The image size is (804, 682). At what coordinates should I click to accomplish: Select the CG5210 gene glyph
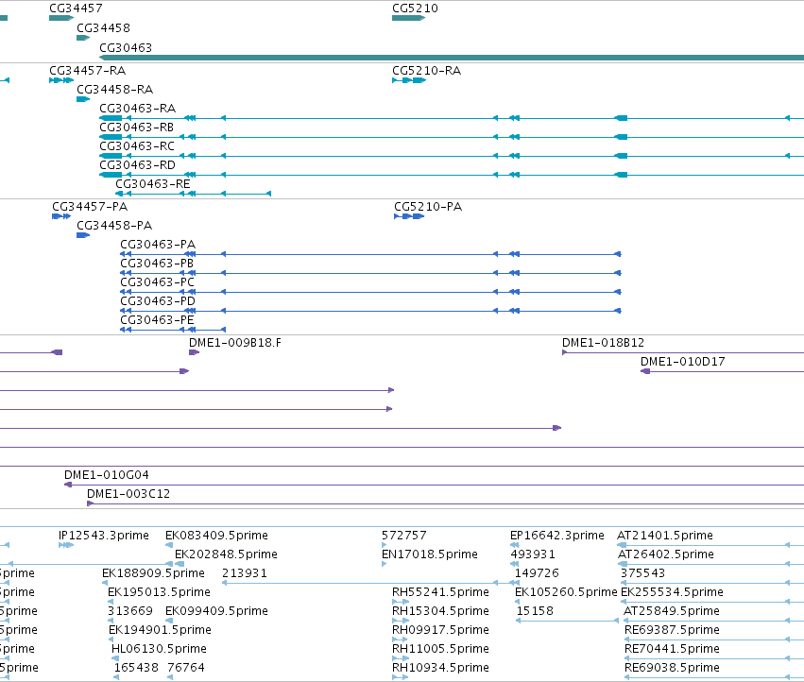(409, 18)
